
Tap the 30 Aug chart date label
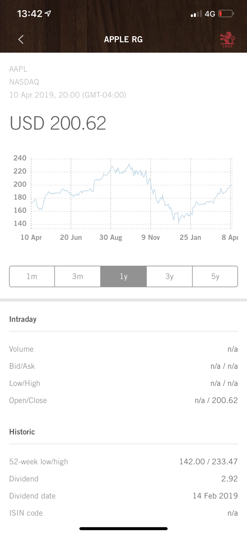coord(111,237)
